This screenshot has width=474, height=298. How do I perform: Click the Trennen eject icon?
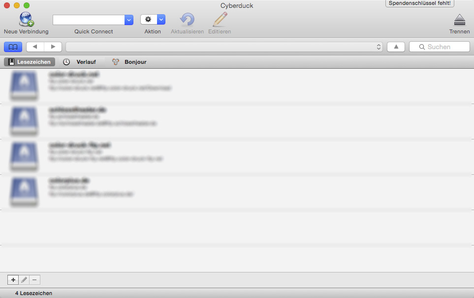[460, 20]
